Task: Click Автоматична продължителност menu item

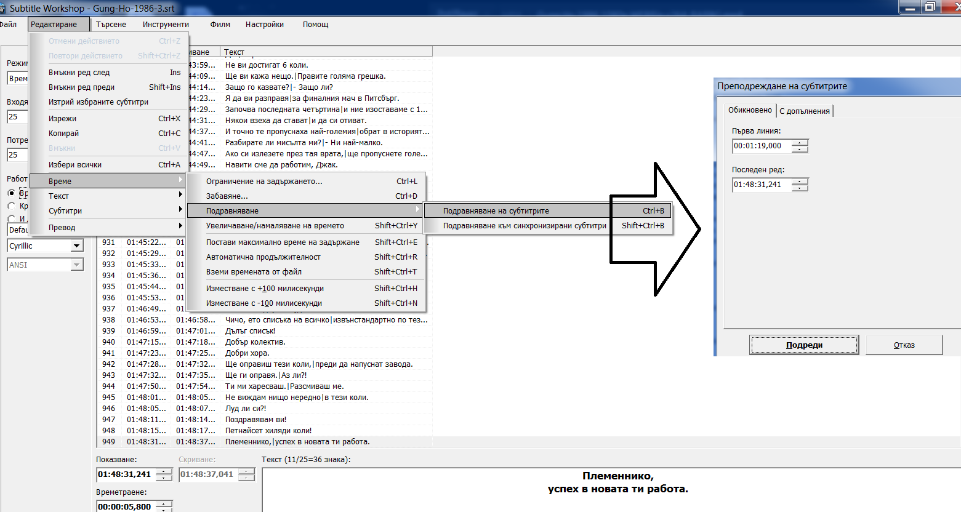Action: point(263,257)
